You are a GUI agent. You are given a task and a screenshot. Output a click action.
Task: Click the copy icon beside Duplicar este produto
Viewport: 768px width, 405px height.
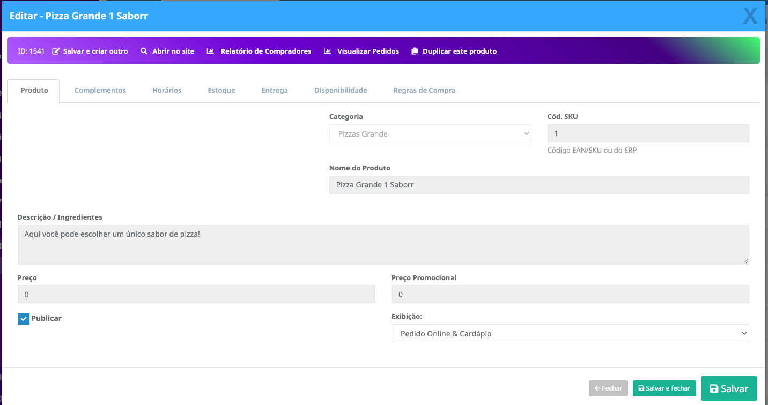click(x=415, y=51)
